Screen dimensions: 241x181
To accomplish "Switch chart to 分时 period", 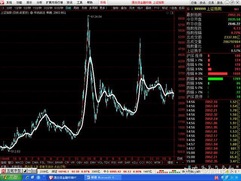I will tap(9, 8).
